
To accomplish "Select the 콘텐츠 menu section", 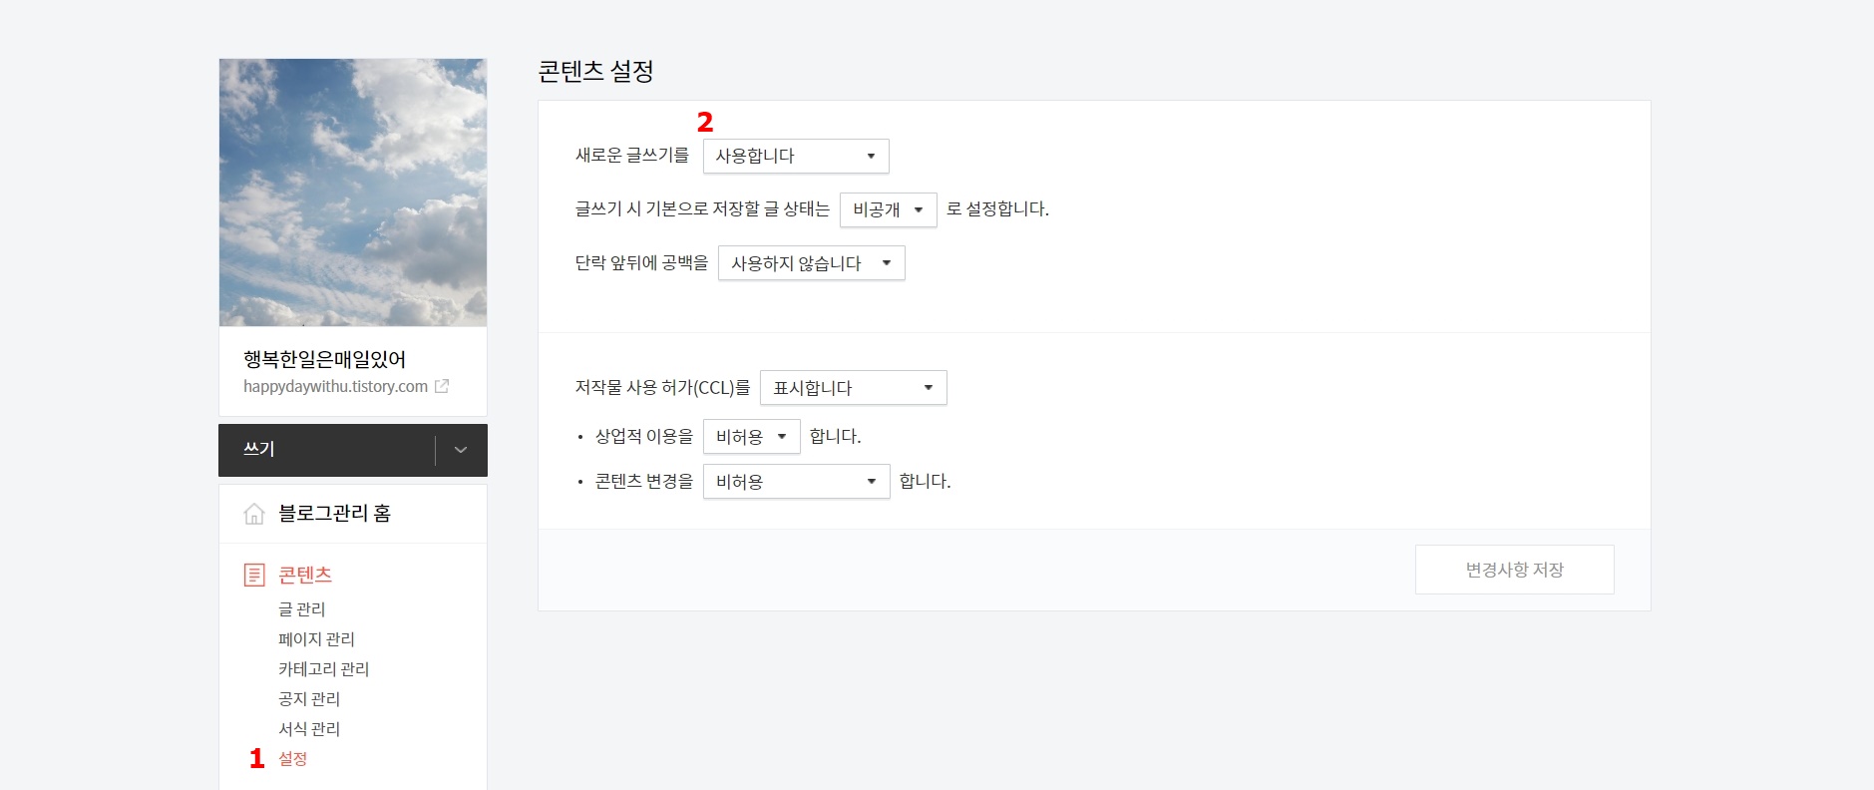I will pyautogui.click(x=305, y=576).
